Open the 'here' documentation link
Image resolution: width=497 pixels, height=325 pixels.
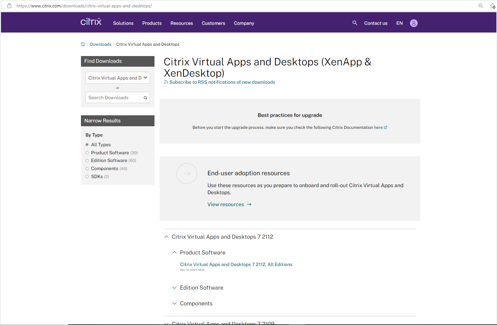(x=378, y=128)
